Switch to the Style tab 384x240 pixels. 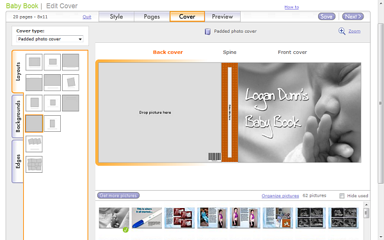[116, 17]
